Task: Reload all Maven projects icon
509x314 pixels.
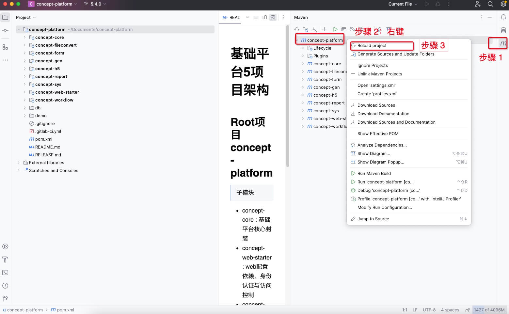Action: point(297,29)
